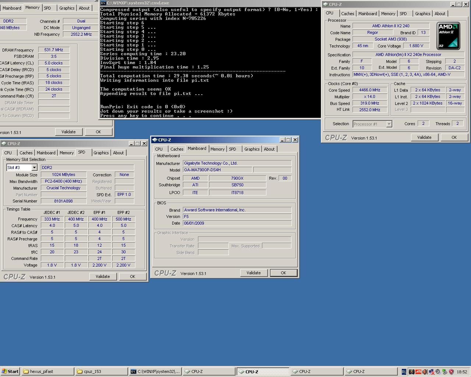Select About tab in CPU window
471x377 pixels.
pos(440,14)
